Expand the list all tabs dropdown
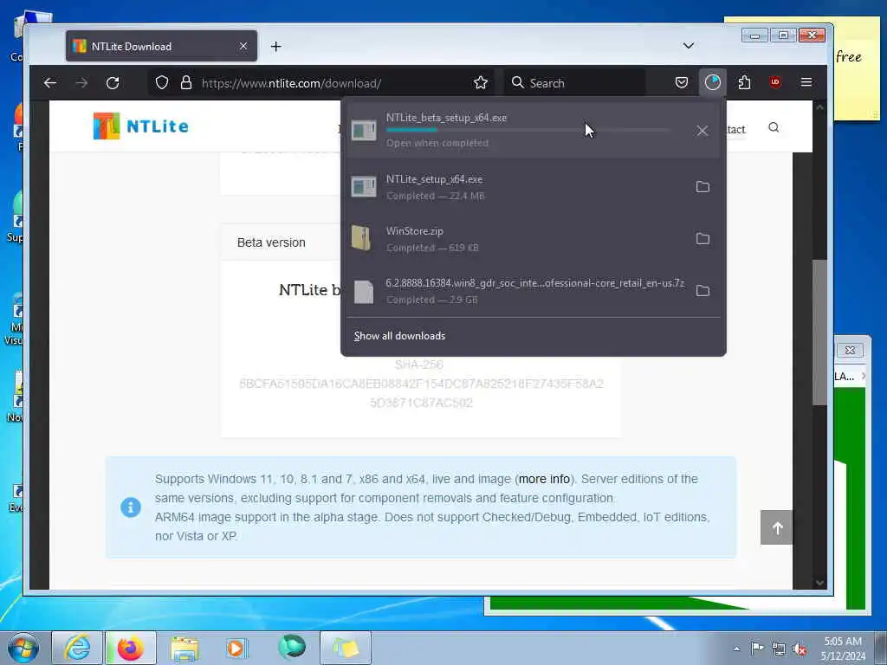The image size is (887, 665). coord(688,46)
